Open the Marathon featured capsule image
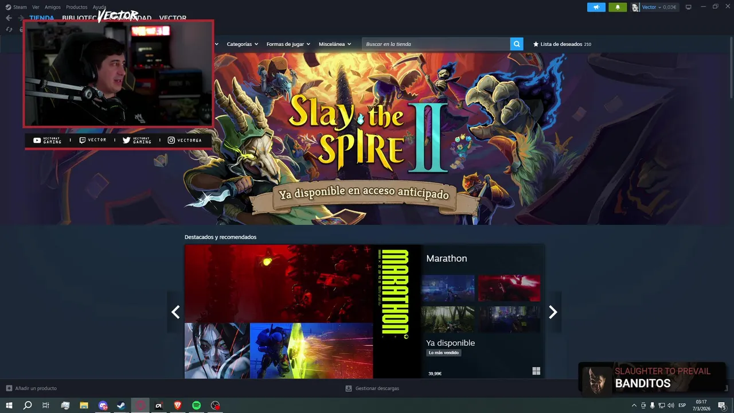The image size is (734, 413). click(303, 311)
